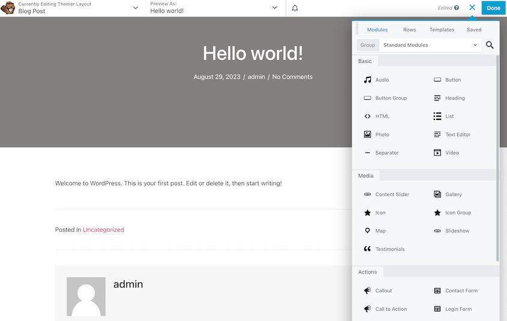
Task: Switch to the Templates tab
Action: tap(442, 29)
